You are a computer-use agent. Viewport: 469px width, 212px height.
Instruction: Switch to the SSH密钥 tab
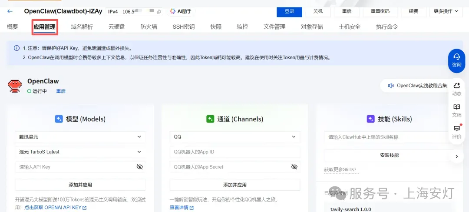184,26
